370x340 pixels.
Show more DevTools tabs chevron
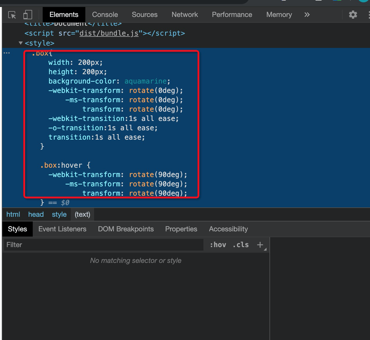click(x=307, y=15)
